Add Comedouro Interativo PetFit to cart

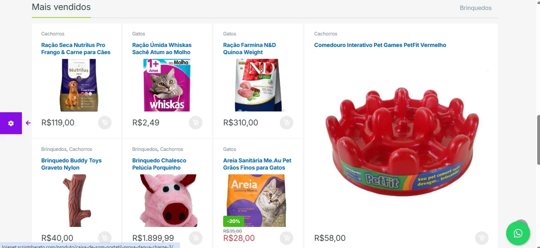(482, 238)
